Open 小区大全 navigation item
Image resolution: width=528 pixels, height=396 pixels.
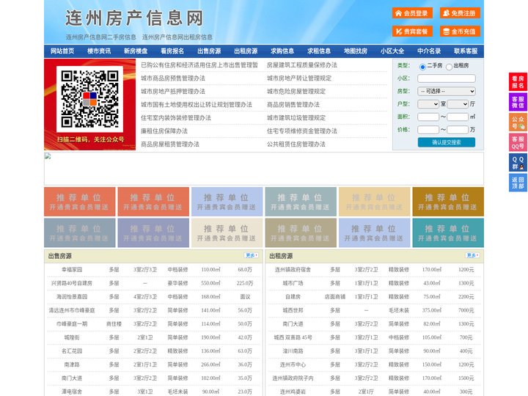pos(392,51)
